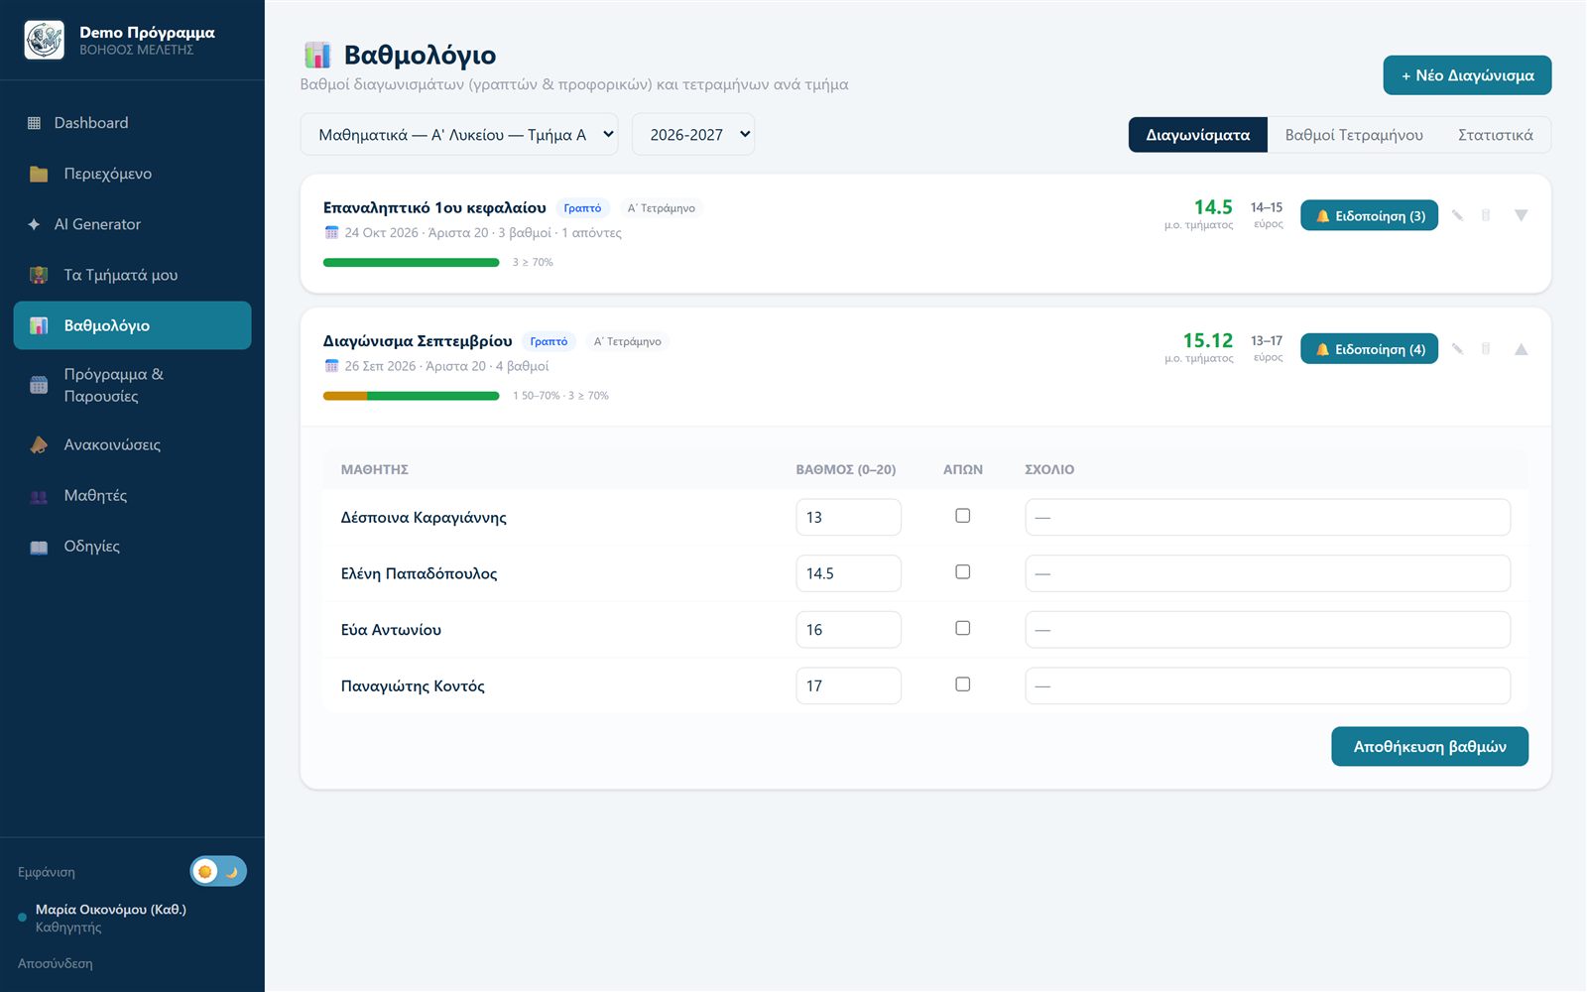The image size is (1587, 992).
Task: Open Ανακοινώσεις in the sidebar
Action: (132, 444)
